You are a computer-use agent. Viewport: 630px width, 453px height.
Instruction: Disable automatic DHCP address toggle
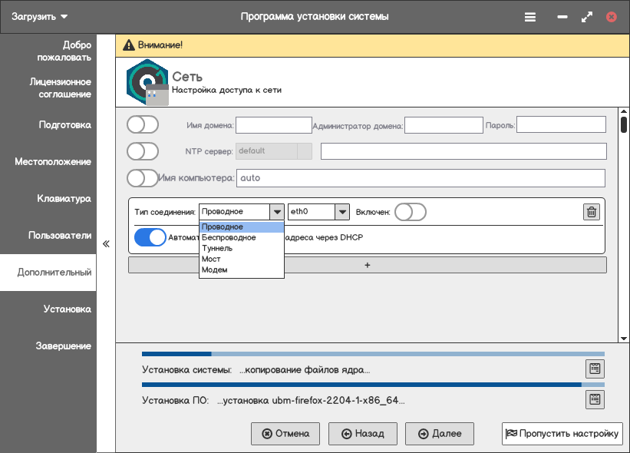(150, 237)
